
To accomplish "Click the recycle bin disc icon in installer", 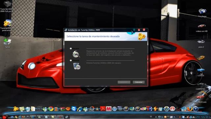I will click(77, 66).
